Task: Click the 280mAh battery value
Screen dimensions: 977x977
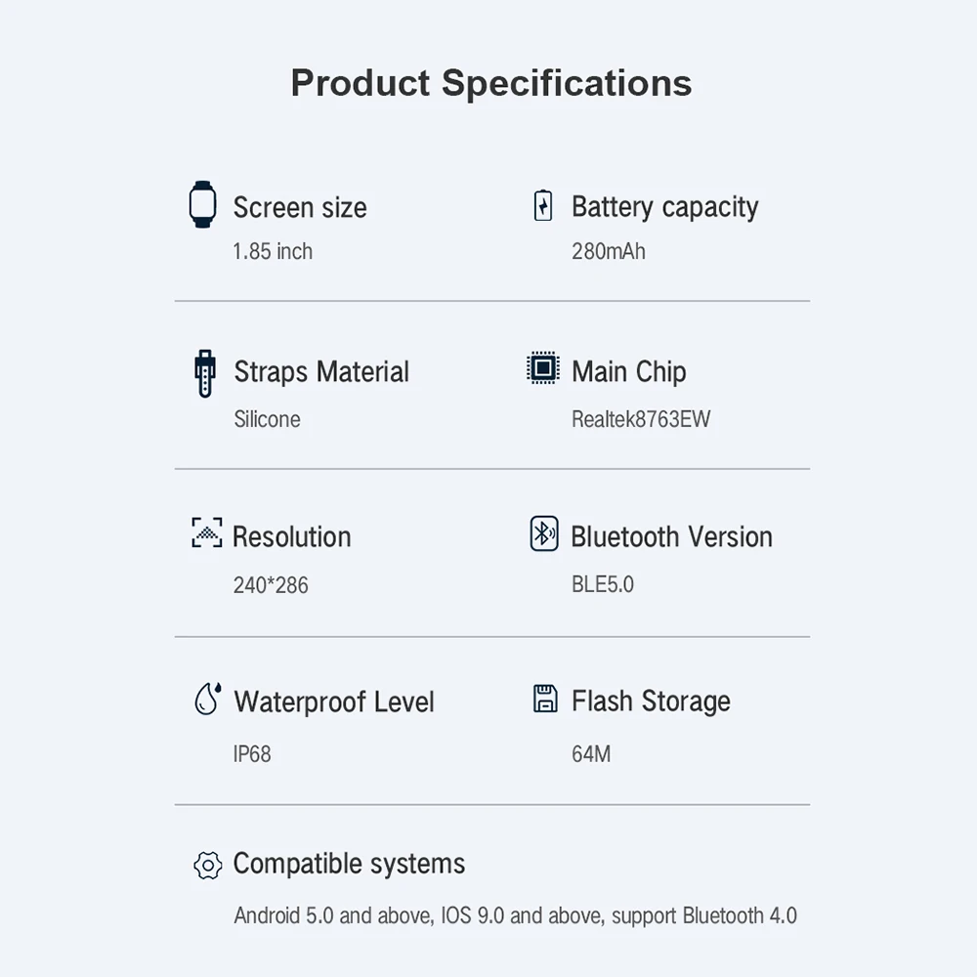Action: click(609, 251)
